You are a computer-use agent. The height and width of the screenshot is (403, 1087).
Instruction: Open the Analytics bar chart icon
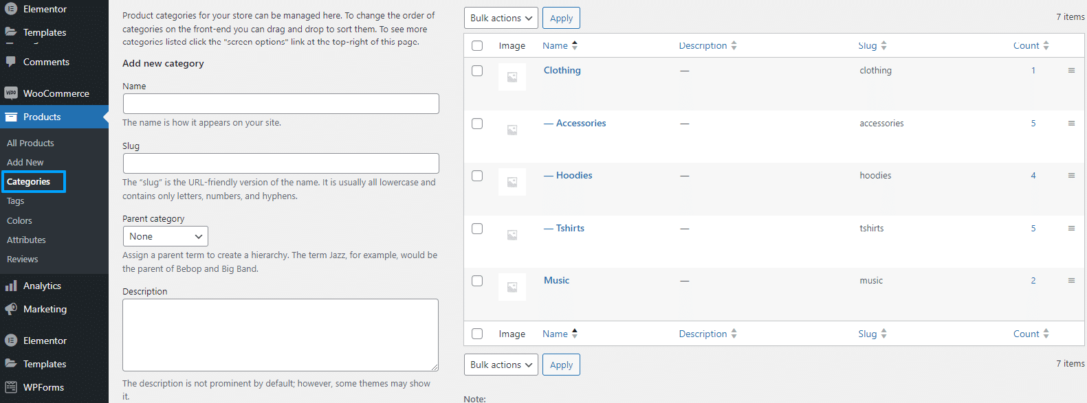click(x=11, y=286)
